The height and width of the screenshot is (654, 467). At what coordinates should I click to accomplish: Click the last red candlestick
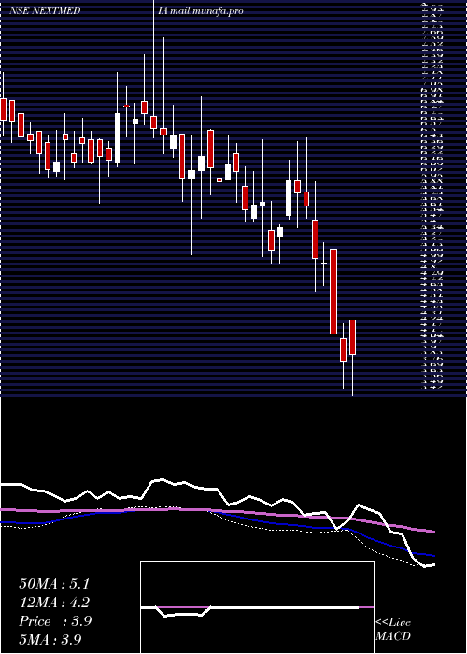click(x=352, y=337)
